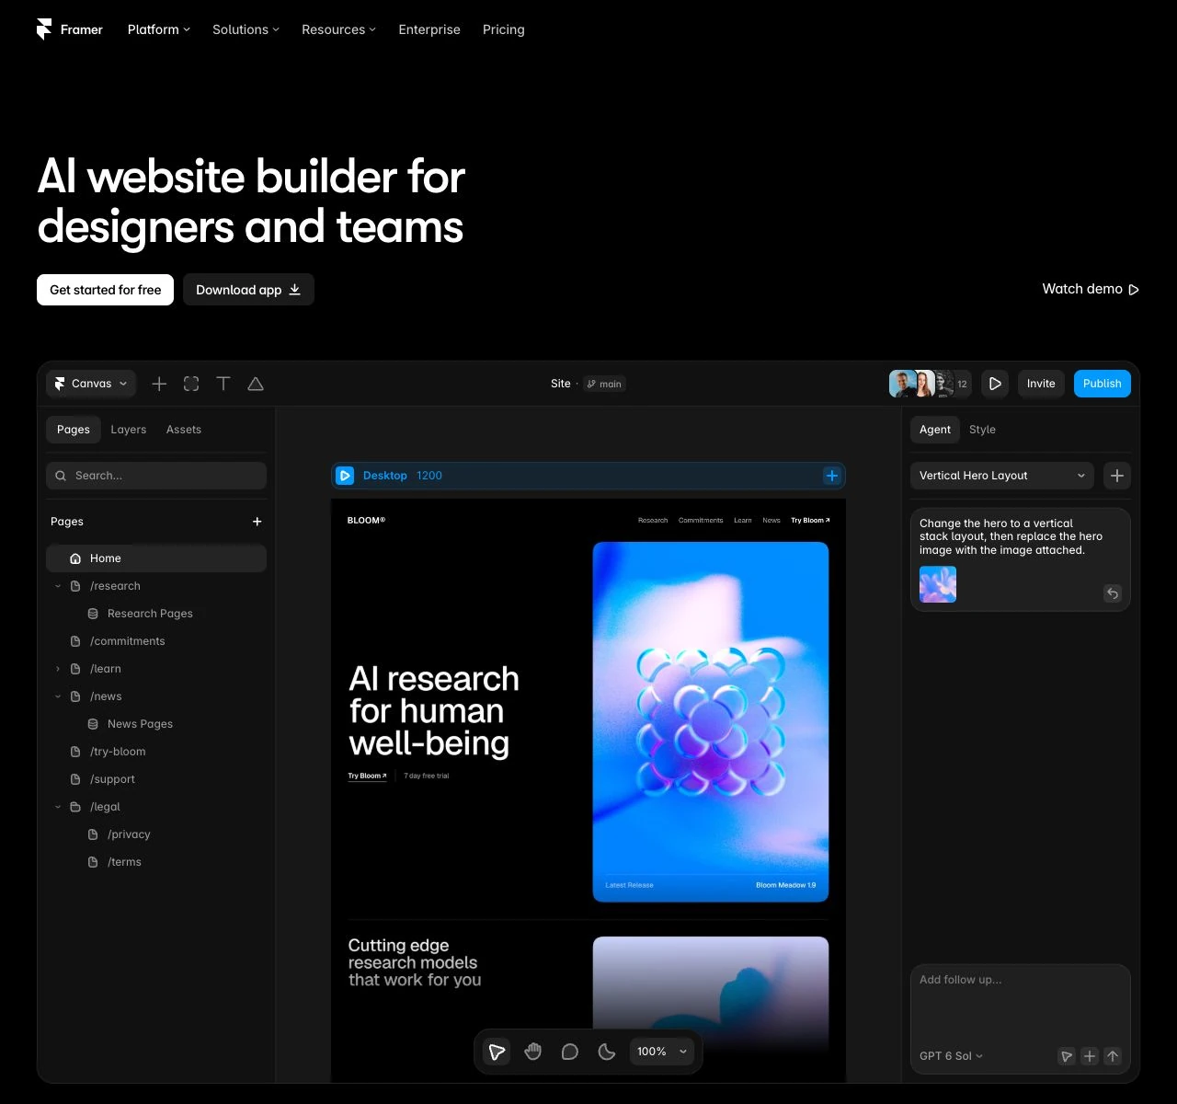Screen dimensions: 1177x1104
Task: Add a new page with the Pages plus
Action: 257,522
